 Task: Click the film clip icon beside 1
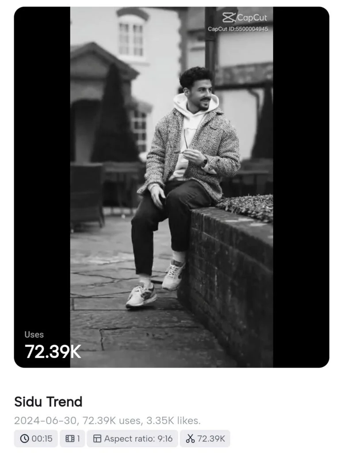(x=70, y=438)
